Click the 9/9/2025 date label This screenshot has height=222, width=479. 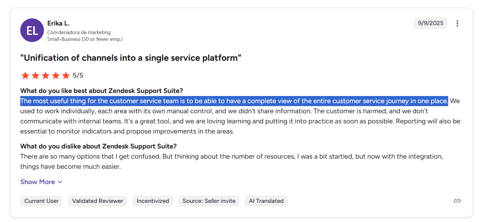click(x=431, y=23)
